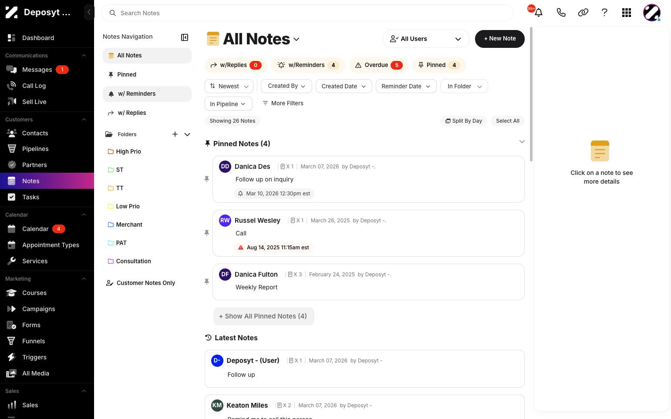The image size is (671, 419).
Task: Toggle the Pinned filter chip
Action: [439, 65]
